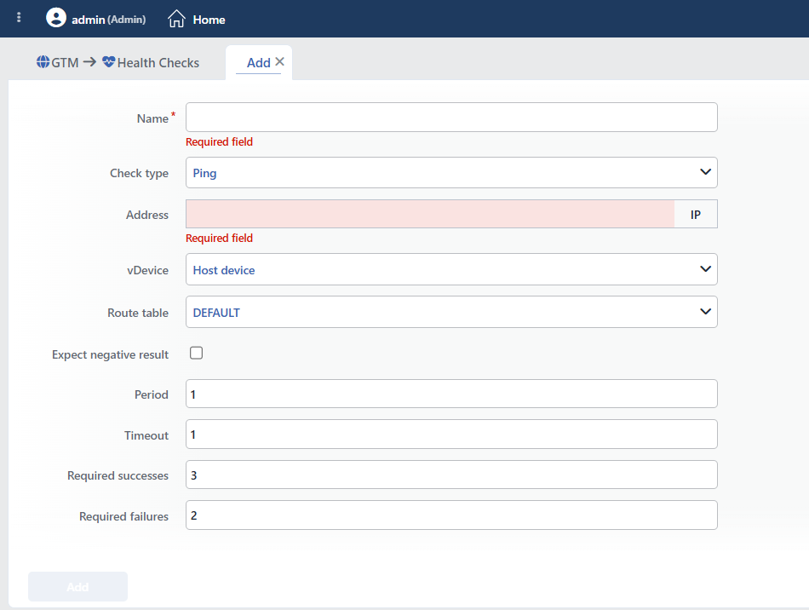Close the Add tab with X
This screenshot has width=809, height=610.
coord(279,61)
